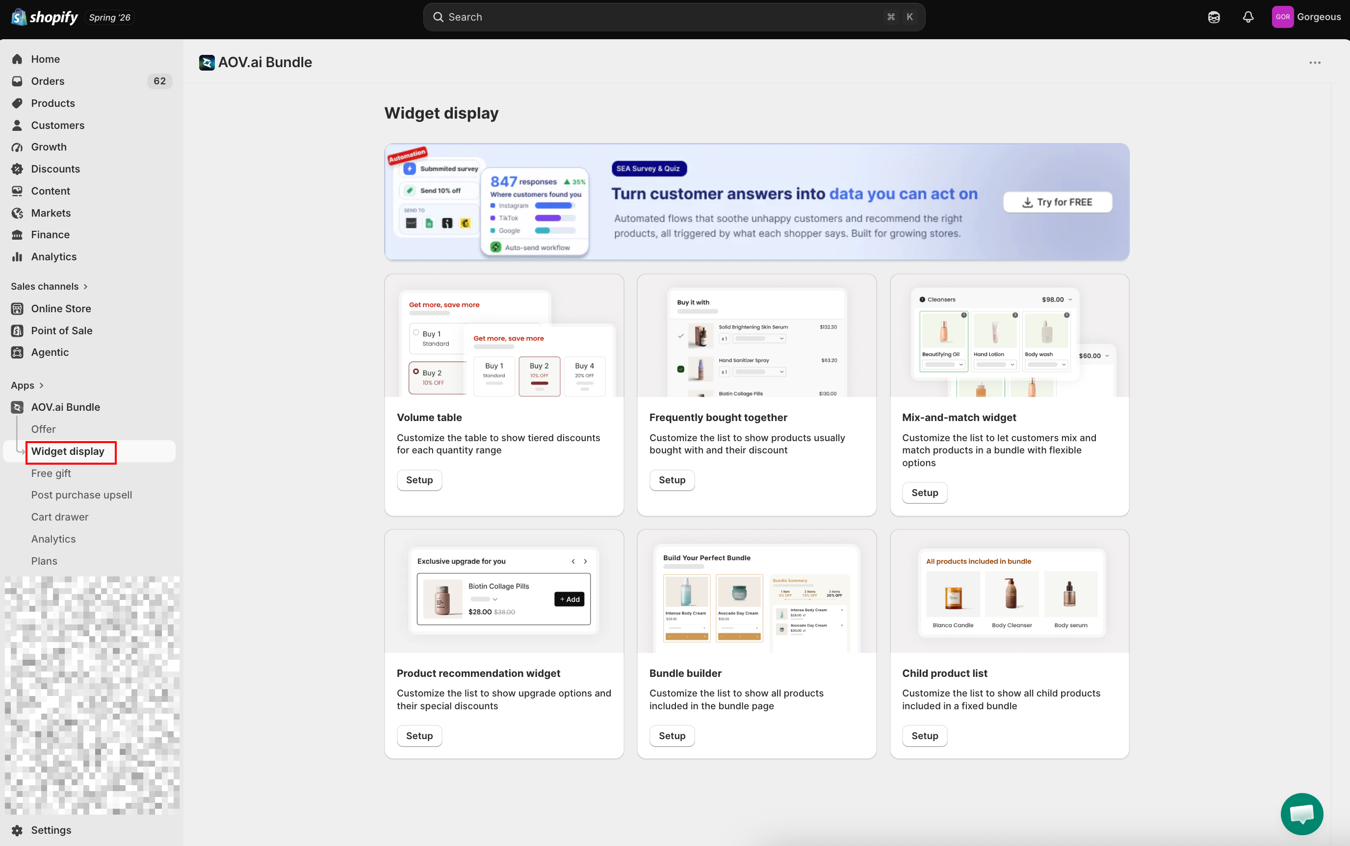Select the Widget display menu item
Image resolution: width=1350 pixels, height=846 pixels.
click(68, 451)
